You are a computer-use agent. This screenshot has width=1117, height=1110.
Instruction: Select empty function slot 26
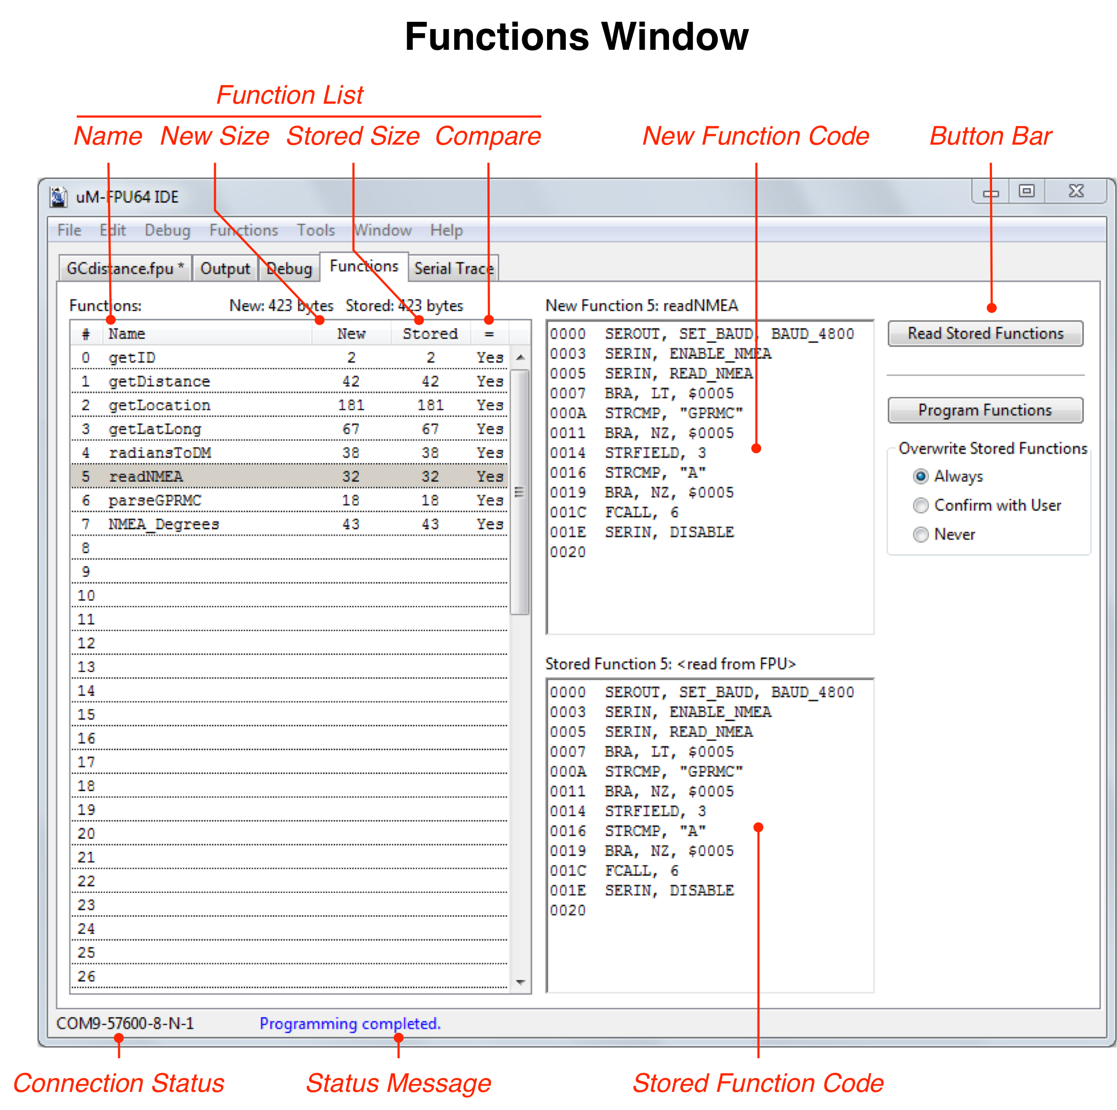289,976
